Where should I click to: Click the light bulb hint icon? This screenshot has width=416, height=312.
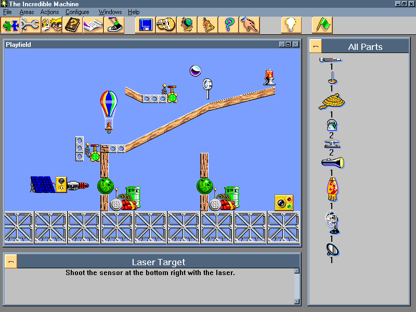click(x=291, y=25)
